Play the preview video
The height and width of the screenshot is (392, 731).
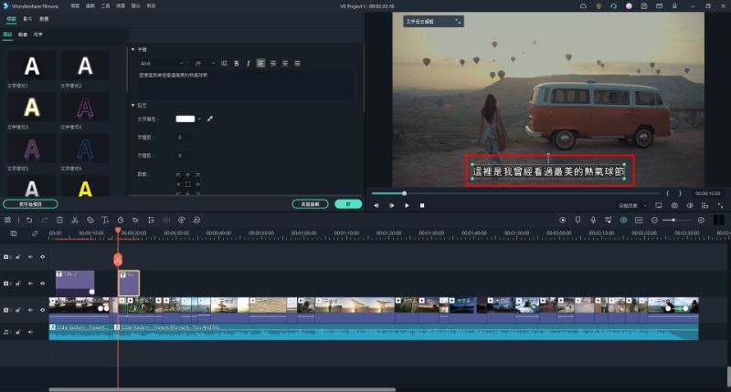407,205
